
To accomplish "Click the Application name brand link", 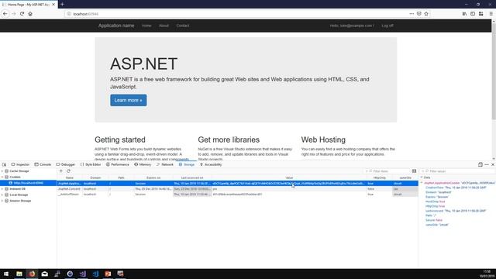I will point(116,26).
